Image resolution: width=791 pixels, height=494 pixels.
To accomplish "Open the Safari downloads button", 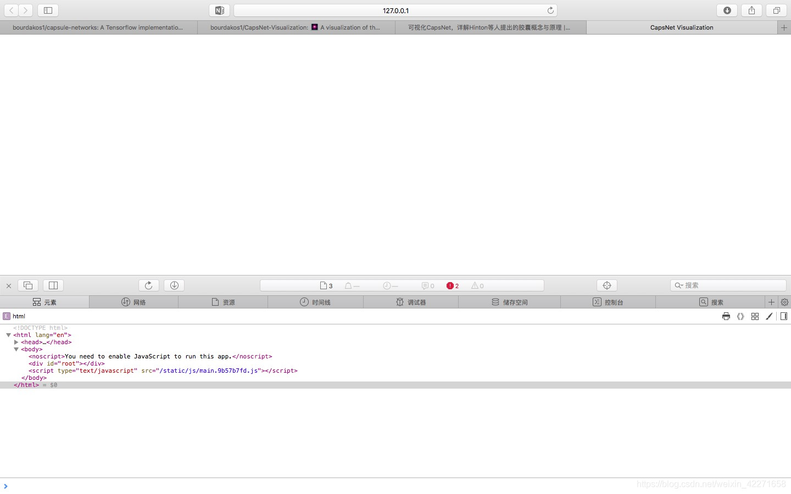I will pos(727,10).
